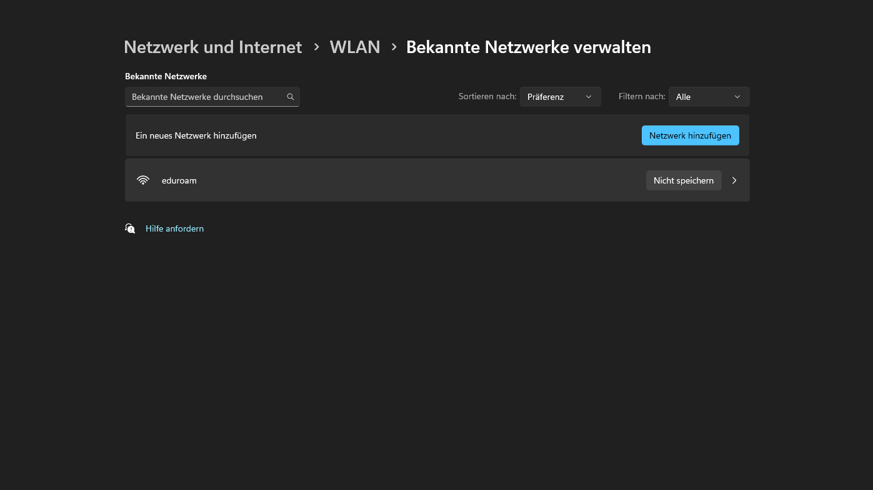Open the Hilfe anfordern link
The width and height of the screenshot is (873, 490).
[174, 228]
